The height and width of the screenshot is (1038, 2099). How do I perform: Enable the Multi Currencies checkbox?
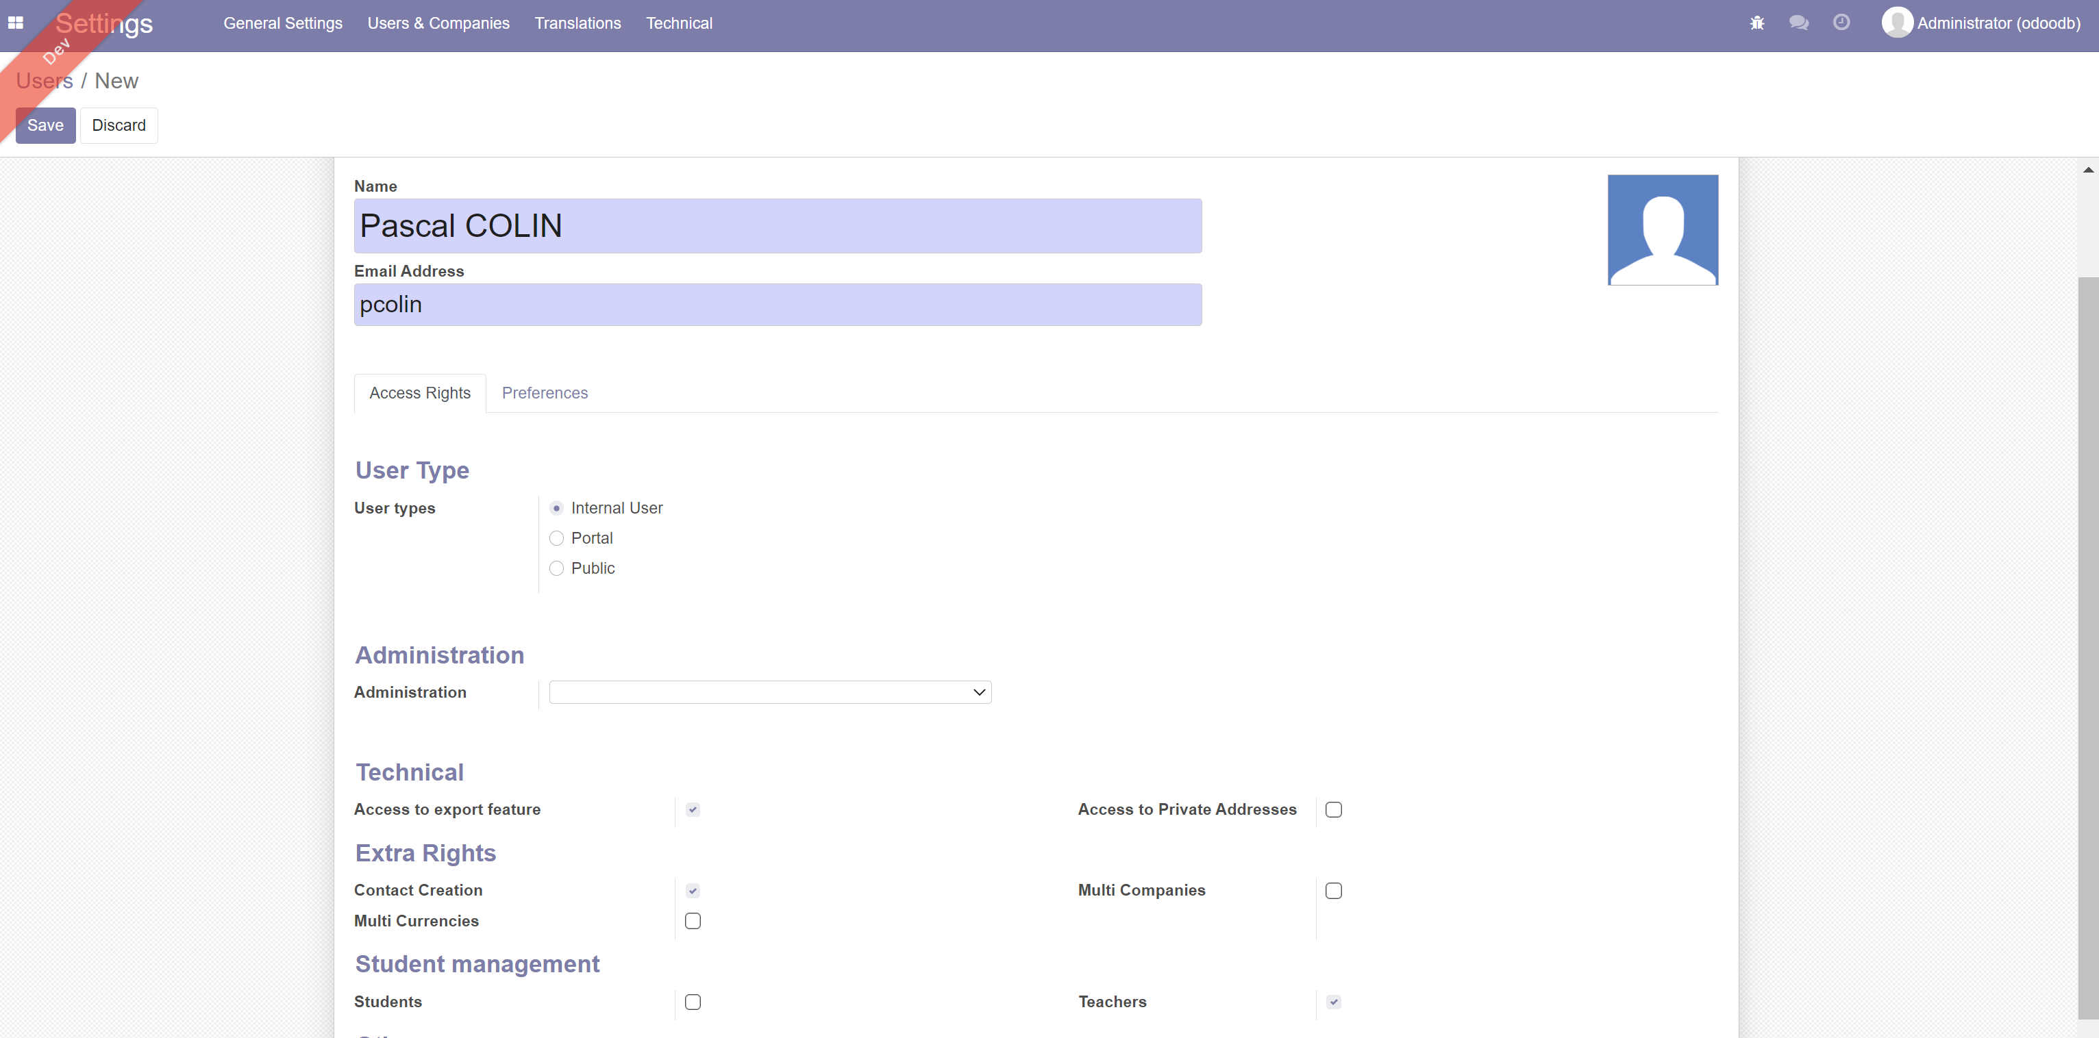pyautogui.click(x=693, y=921)
